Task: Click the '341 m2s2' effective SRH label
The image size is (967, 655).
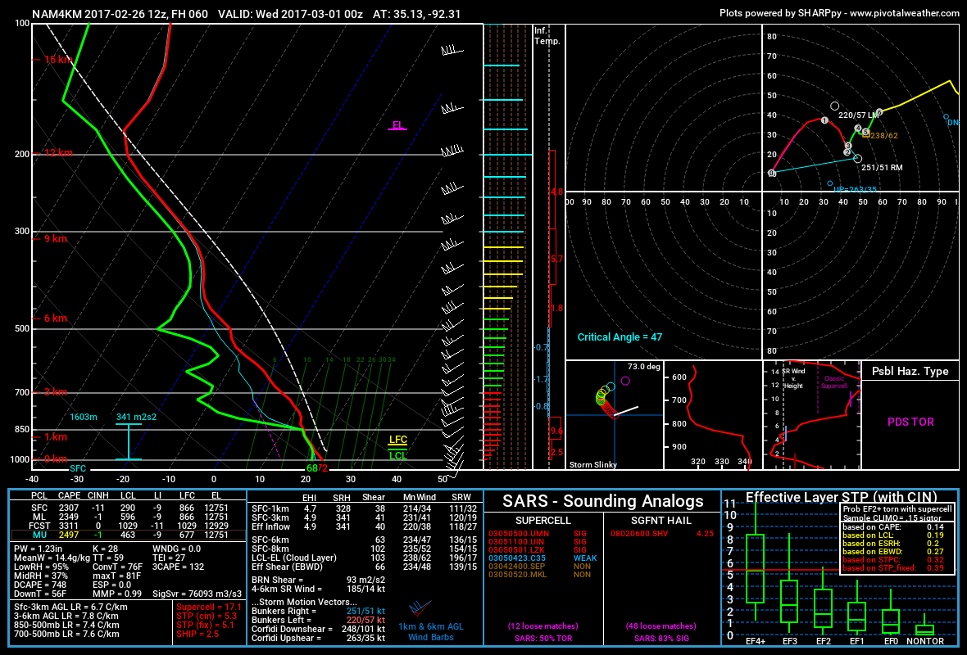Action: coord(136,418)
